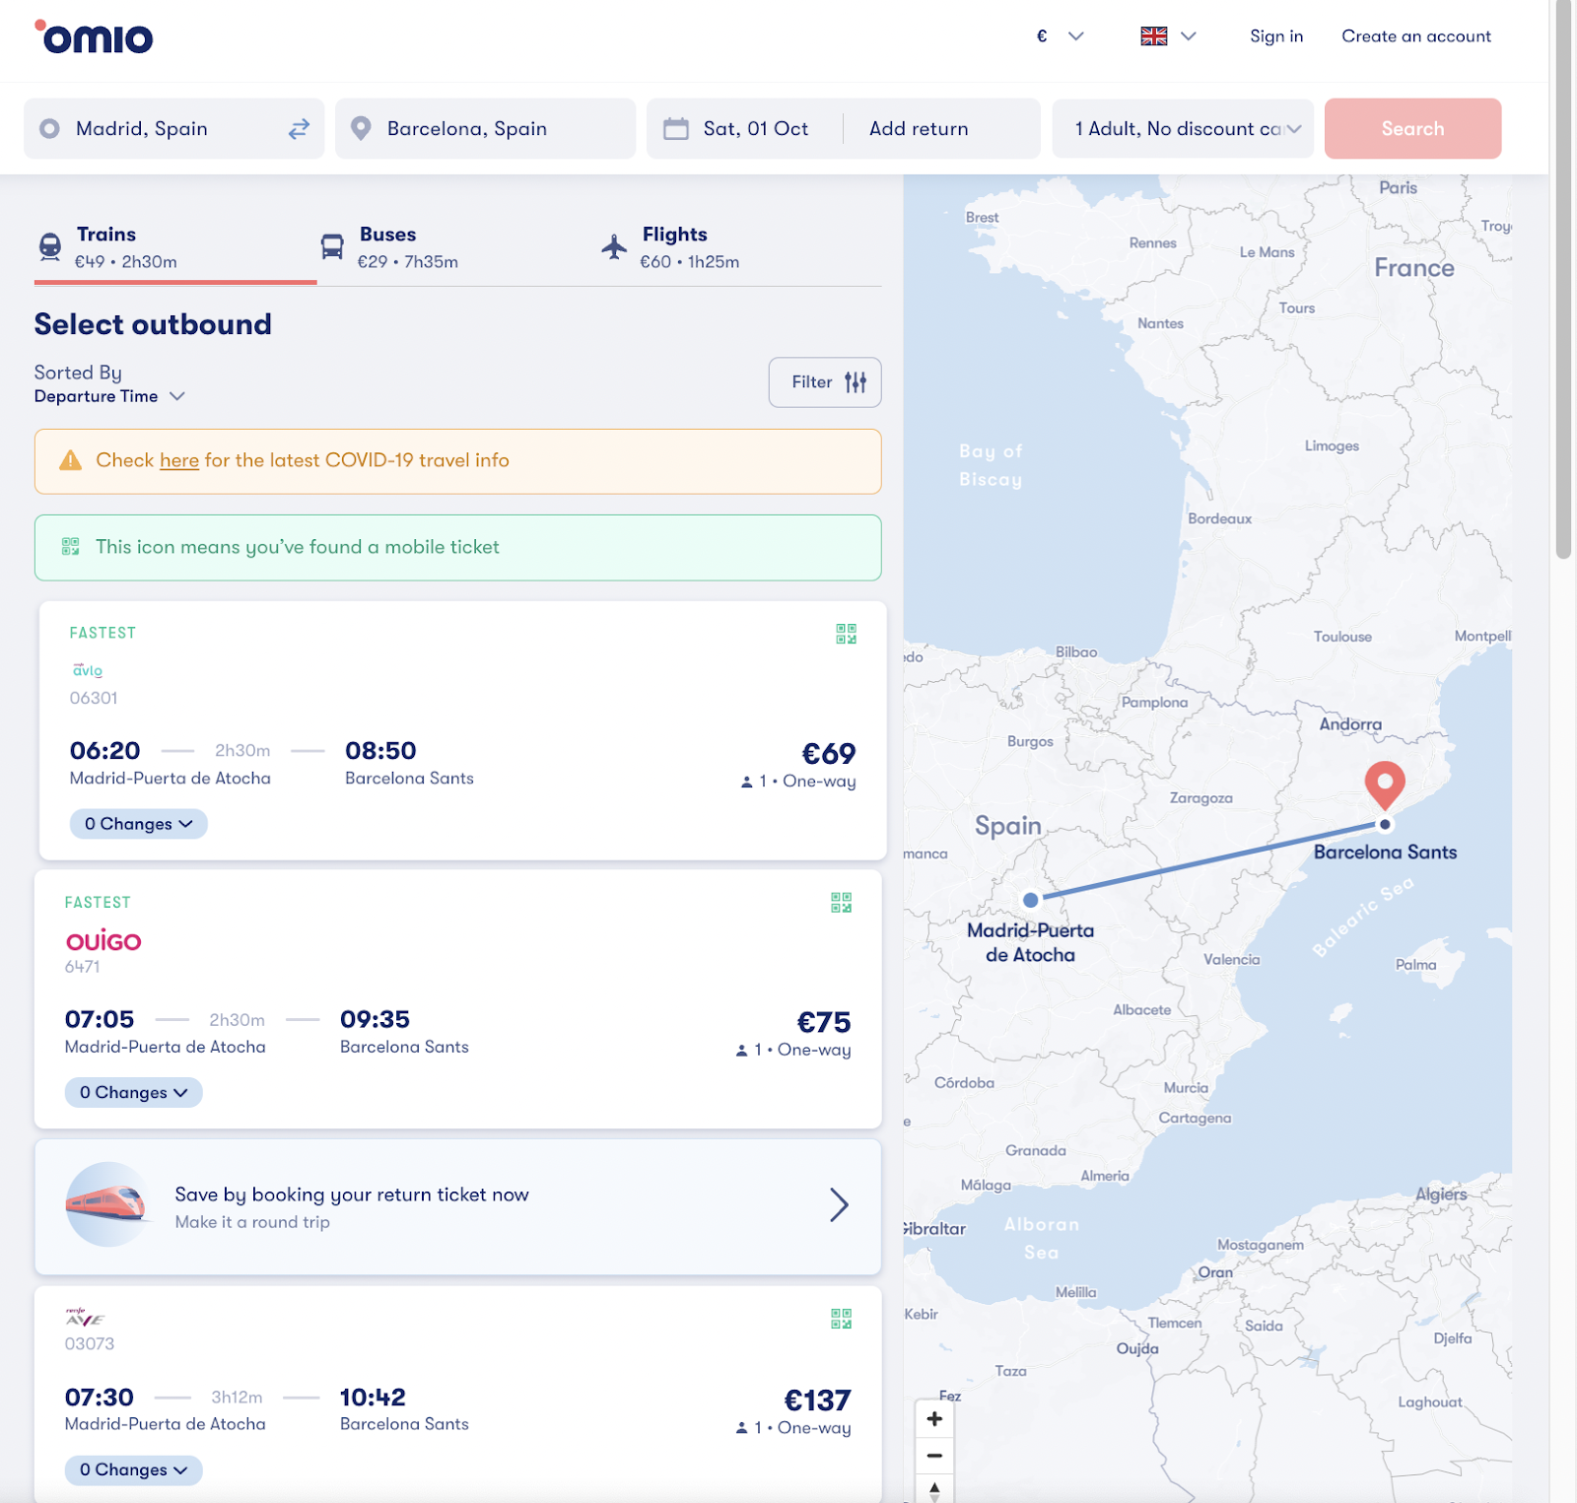Screen dimensions: 1577x1503
Task: Click Sign in
Action: pos(1276,36)
